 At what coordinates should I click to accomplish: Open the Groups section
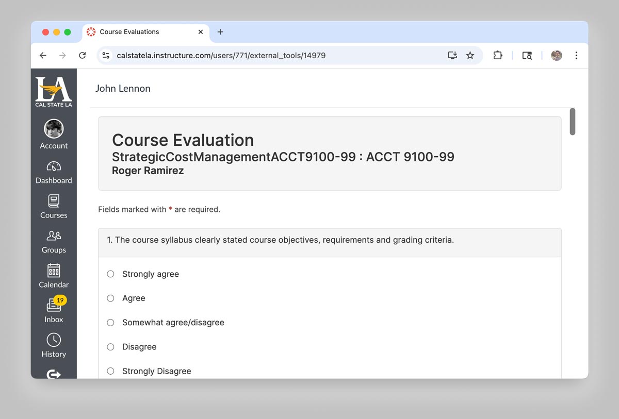pyautogui.click(x=54, y=242)
